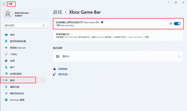Image resolution: width=187 pixels, height=111 pixels.
Task: Click the 所有快捷方式 shortcuts card
Action: (118, 35)
